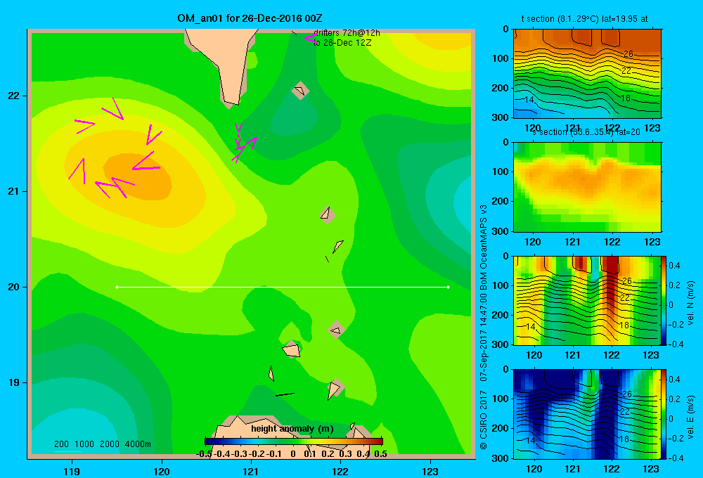The height and width of the screenshot is (478, 703).
Task: Select the magenta drifter arrow beside the drifters legend
Action: (311, 38)
